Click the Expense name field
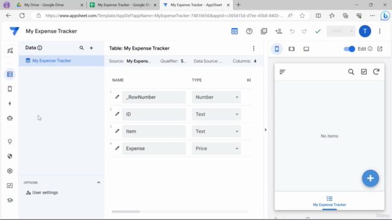 click(154, 148)
